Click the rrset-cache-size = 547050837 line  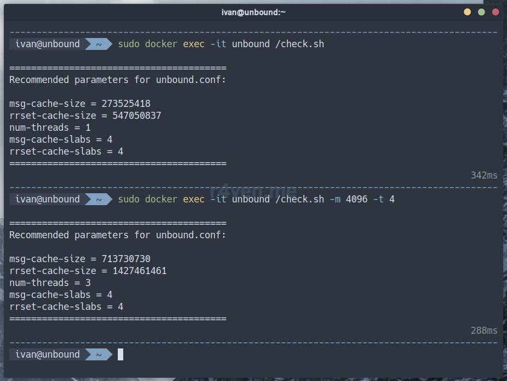(85, 116)
